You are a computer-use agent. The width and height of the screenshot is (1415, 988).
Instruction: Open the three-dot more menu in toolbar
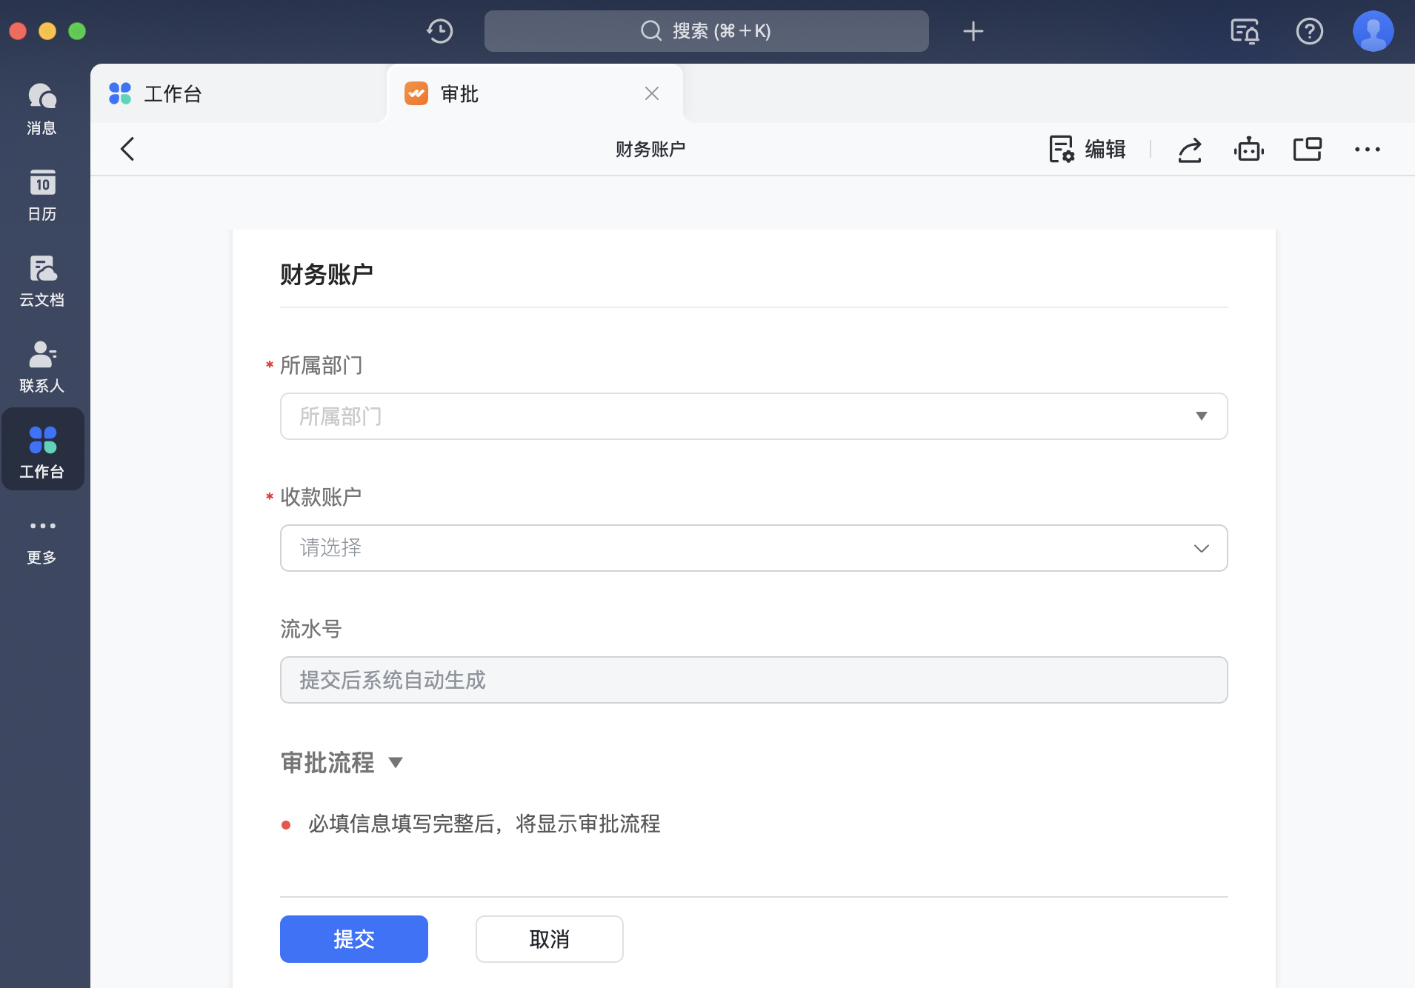pyautogui.click(x=1367, y=150)
